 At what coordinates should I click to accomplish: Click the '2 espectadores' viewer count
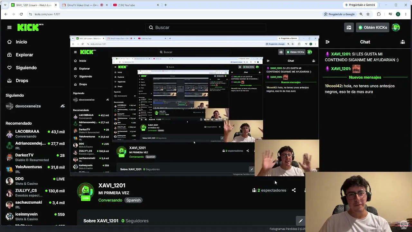tap(269, 190)
